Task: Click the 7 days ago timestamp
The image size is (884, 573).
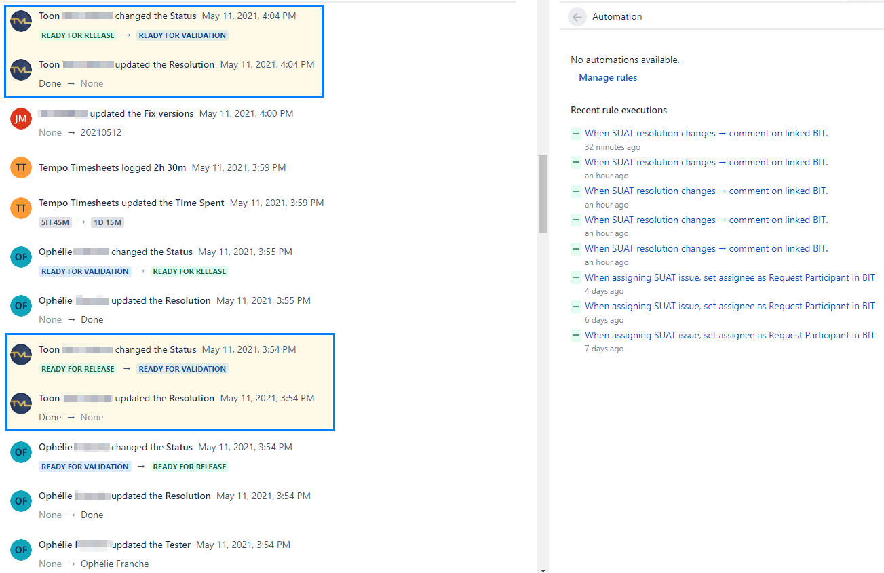Action: point(604,349)
